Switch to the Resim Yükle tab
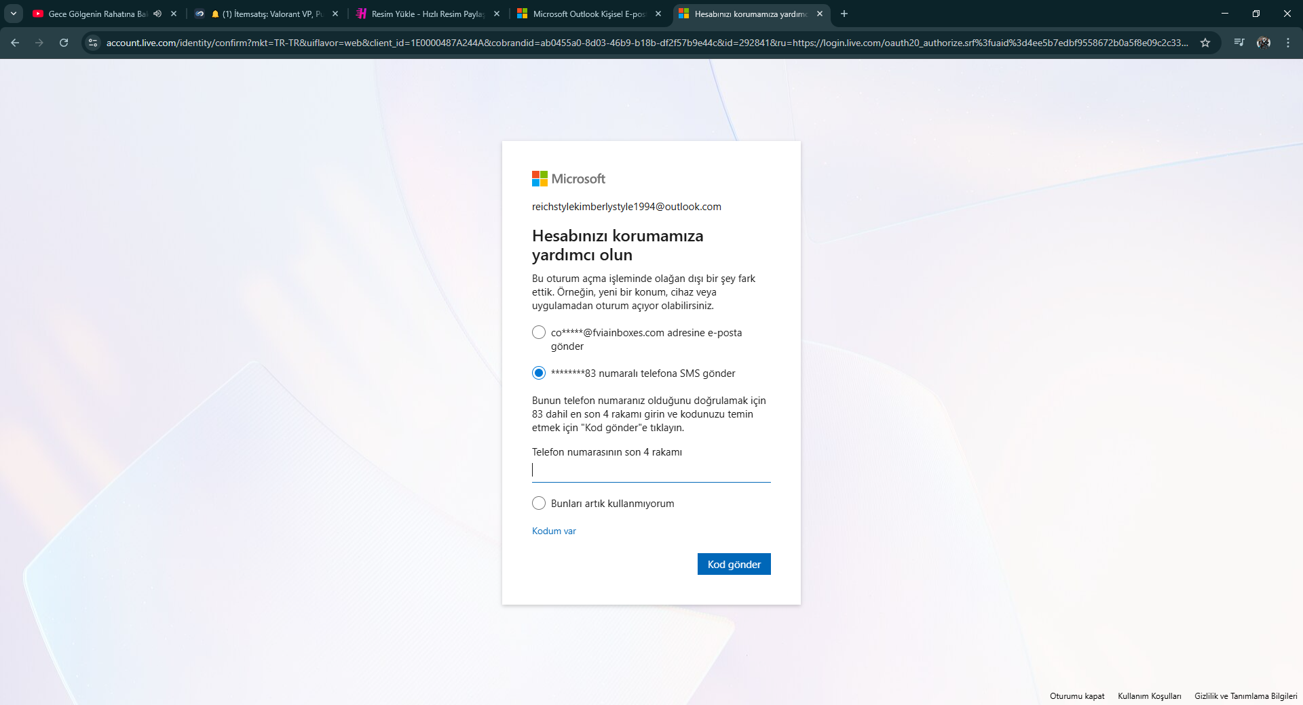 pos(428,14)
